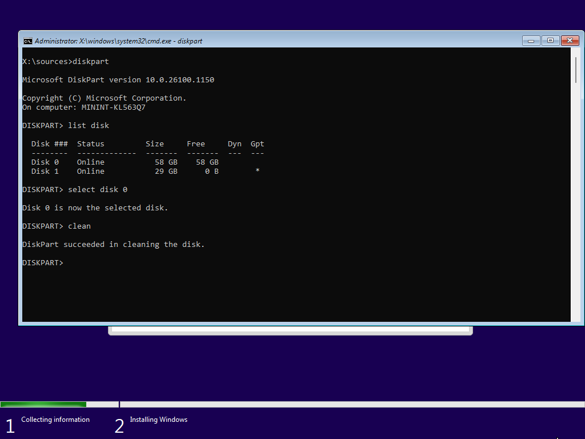The width and height of the screenshot is (585, 439).
Task: Click the step number 2 indicator
Action: pyautogui.click(x=119, y=426)
